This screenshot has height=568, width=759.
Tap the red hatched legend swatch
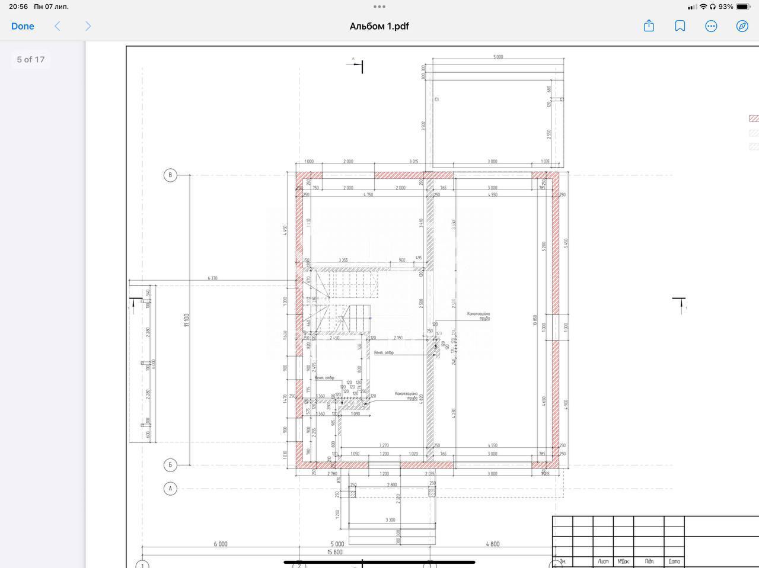pos(754,118)
